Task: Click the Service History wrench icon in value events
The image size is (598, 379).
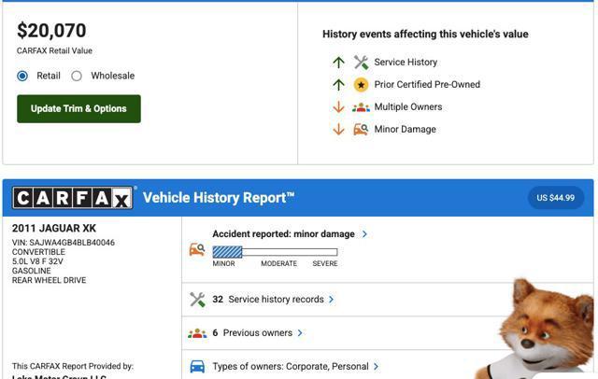Action: coord(361,63)
